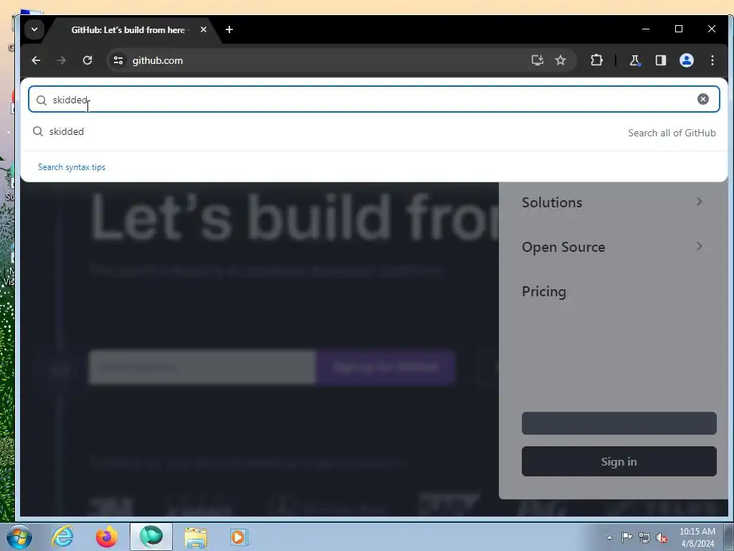Open the Chrome three-dot menu
The height and width of the screenshot is (551, 734).
click(x=712, y=60)
